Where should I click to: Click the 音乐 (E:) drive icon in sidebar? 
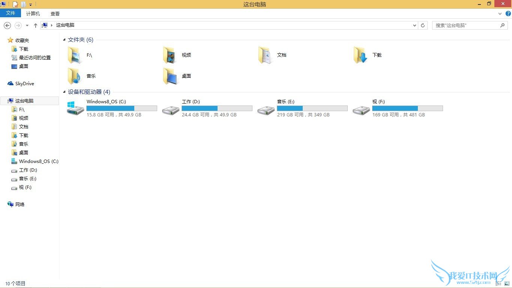pos(14,179)
